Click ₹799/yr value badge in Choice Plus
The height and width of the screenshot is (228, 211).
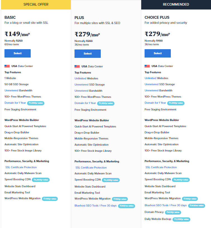point(190,199)
